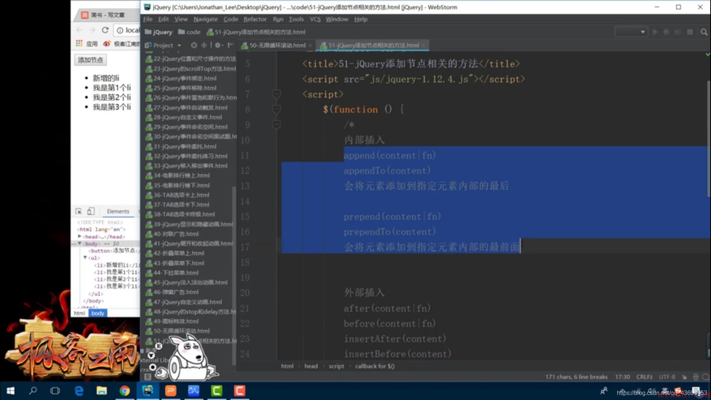
Task: Click the Debug bug icon in toolbar
Action: 666,32
